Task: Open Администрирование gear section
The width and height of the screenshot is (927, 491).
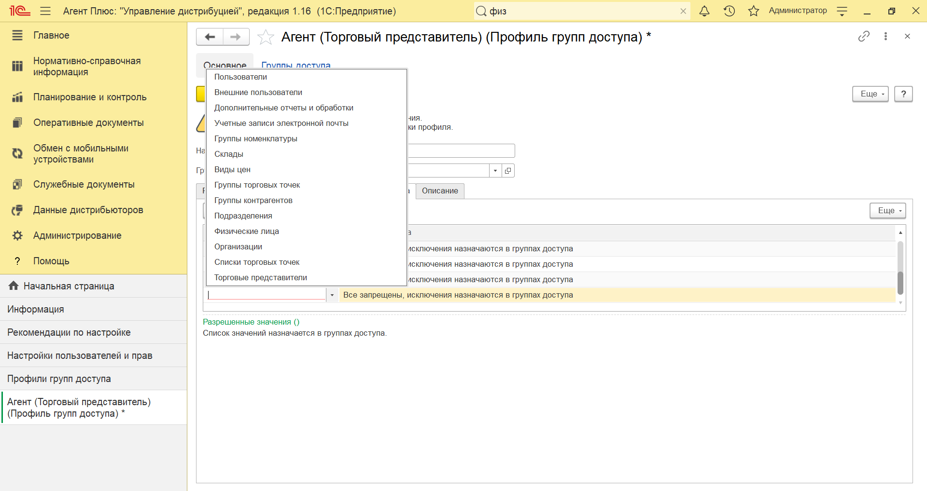Action: tap(17, 235)
